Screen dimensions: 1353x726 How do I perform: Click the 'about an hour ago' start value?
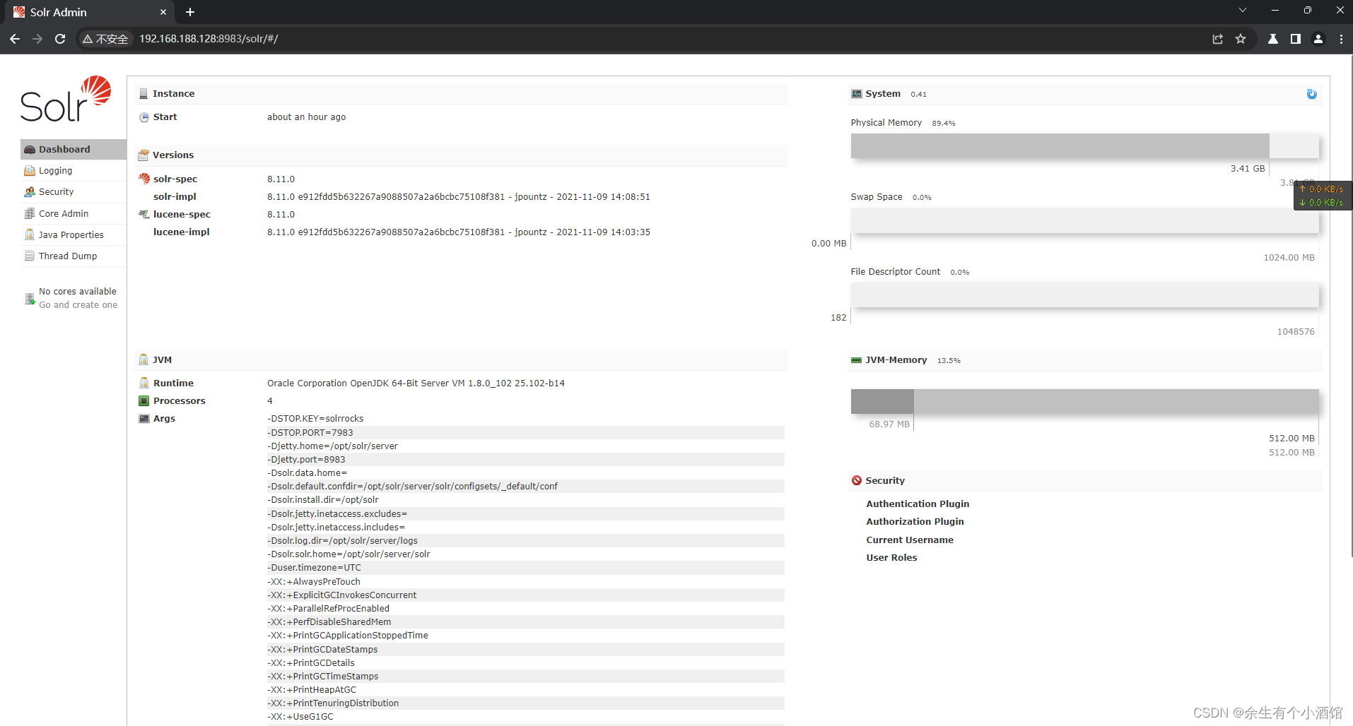[306, 117]
